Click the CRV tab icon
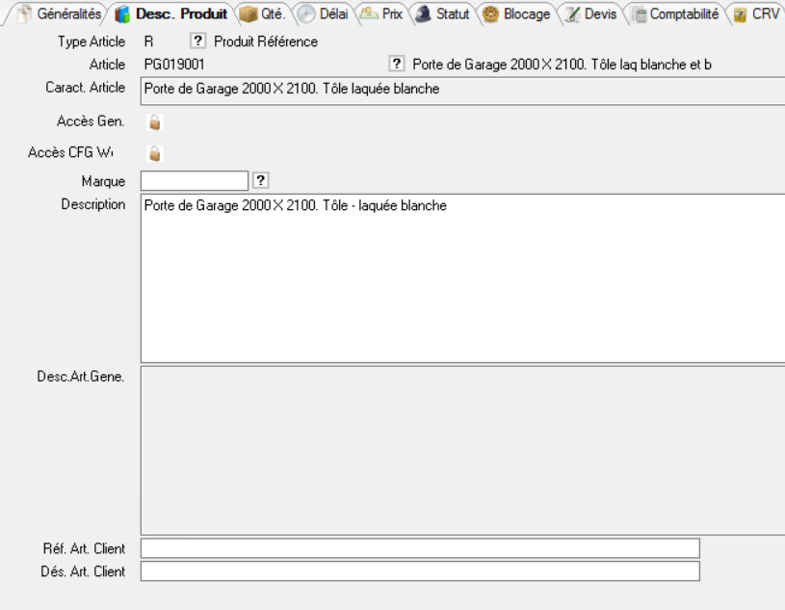Image resolution: width=785 pixels, height=610 pixels. (740, 14)
